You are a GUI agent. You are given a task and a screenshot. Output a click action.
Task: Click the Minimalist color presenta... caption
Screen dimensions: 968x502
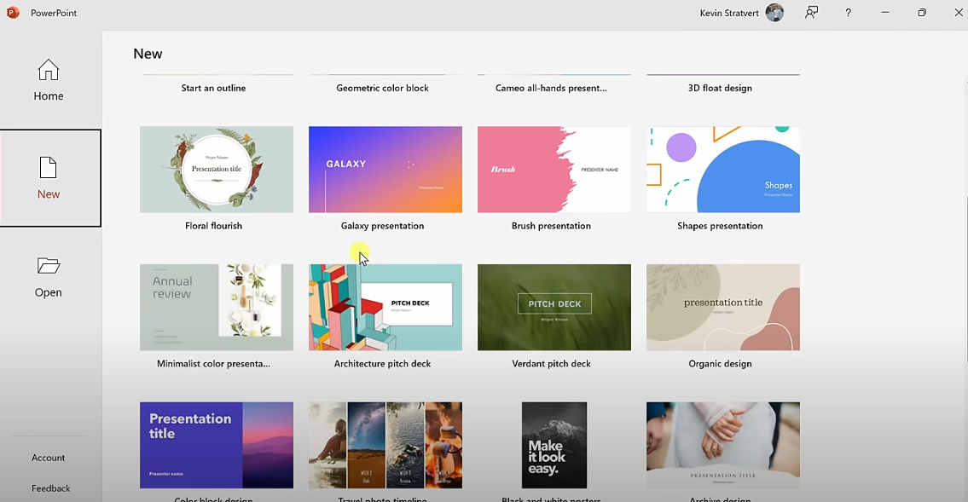(213, 364)
